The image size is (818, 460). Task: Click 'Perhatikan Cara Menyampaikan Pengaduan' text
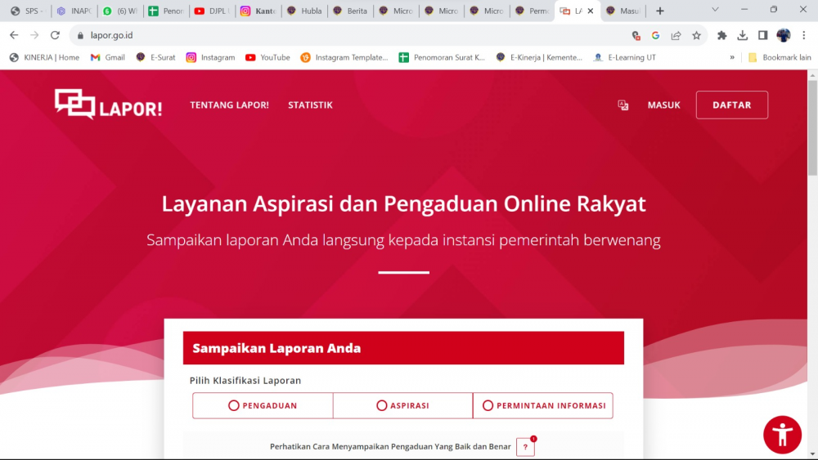click(390, 446)
